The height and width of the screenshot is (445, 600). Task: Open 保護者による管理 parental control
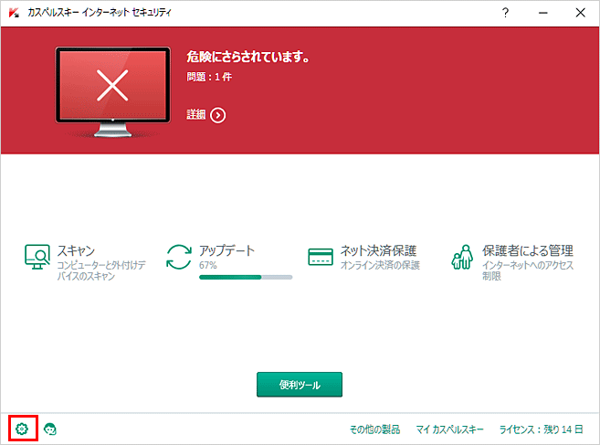click(x=527, y=251)
